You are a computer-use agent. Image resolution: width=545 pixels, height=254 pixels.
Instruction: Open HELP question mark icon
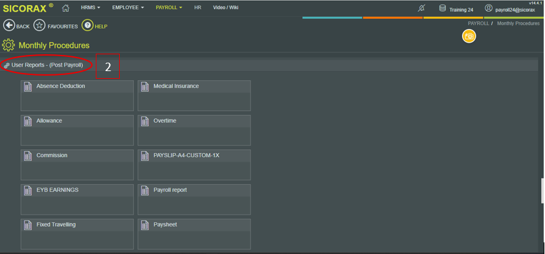coord(87,25)
